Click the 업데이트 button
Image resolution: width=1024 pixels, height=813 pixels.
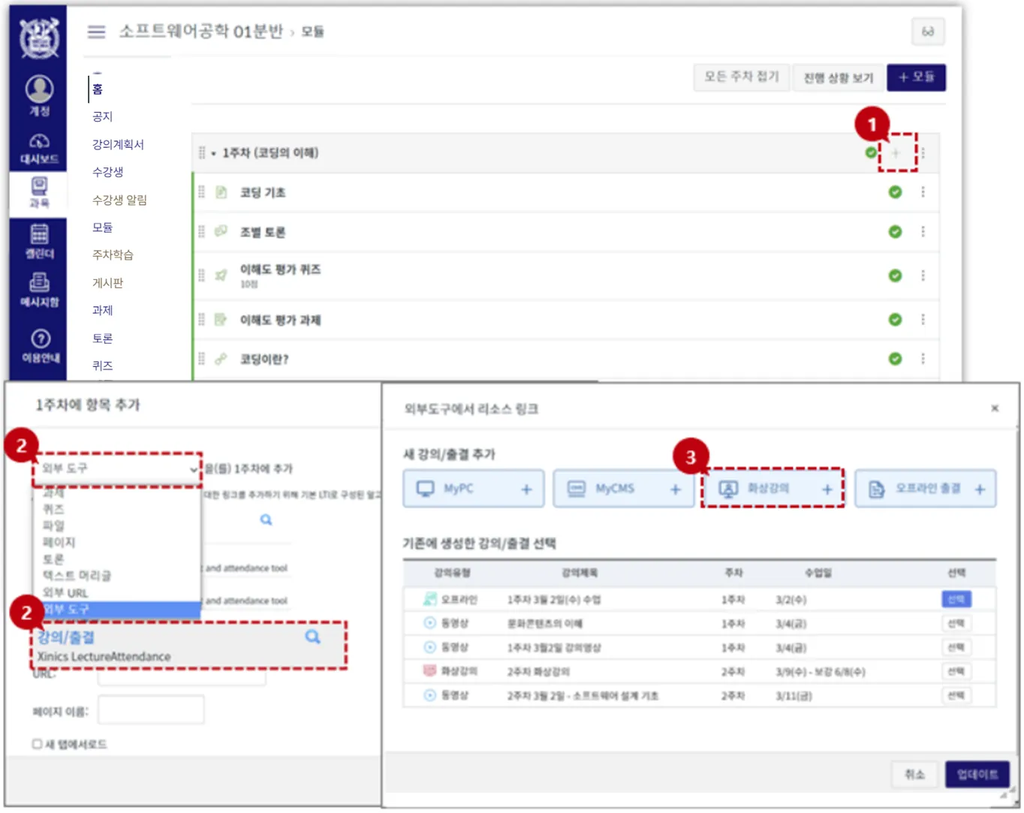[x=977, y=774]
